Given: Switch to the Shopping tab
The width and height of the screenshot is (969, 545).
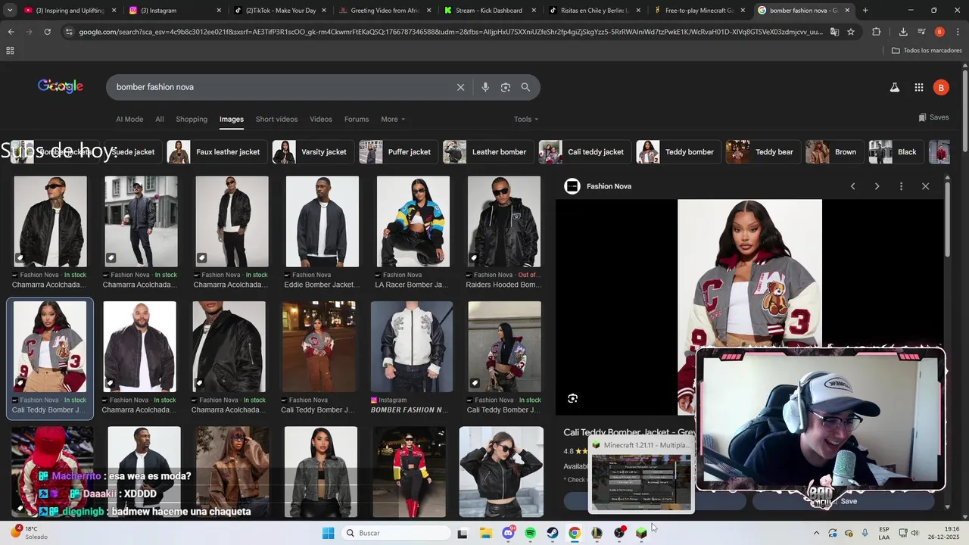Looking at the screenshot, I should [192, 119].
